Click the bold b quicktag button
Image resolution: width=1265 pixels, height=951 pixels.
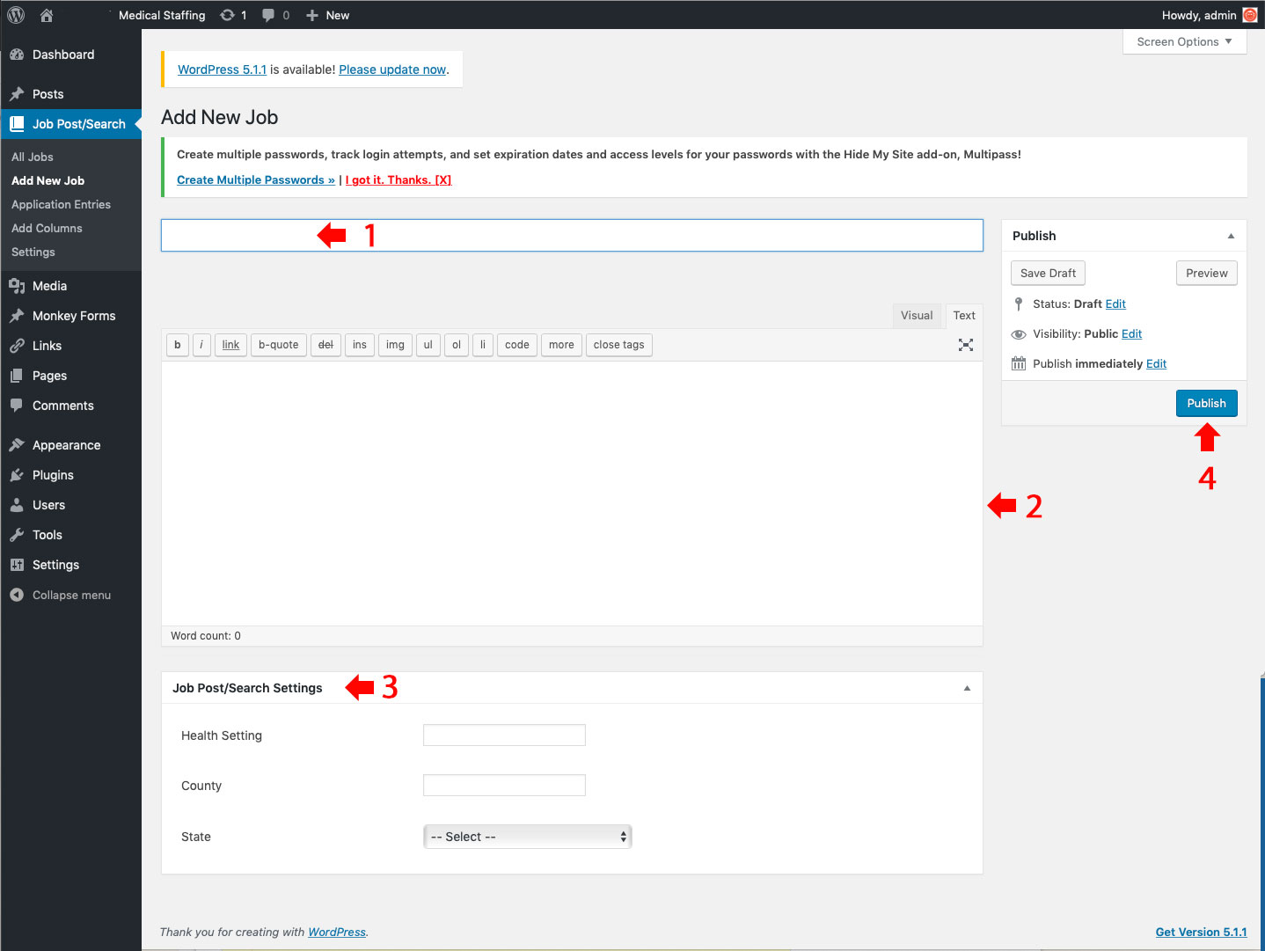coord(178,345)
